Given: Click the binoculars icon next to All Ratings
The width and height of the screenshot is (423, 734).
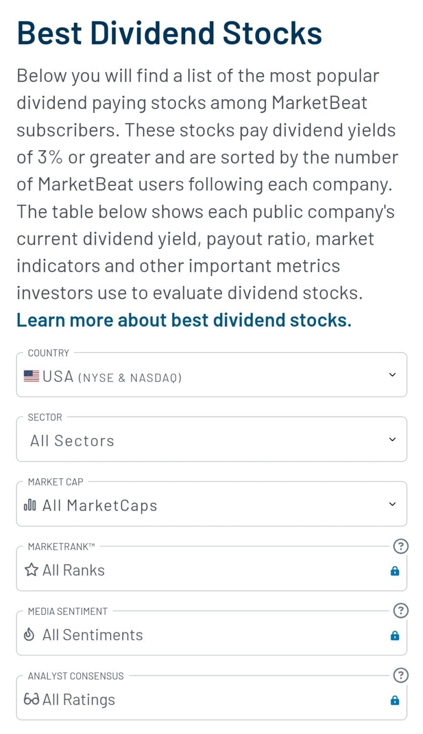Looking at the screenshot, I should [x=31, y=699].
